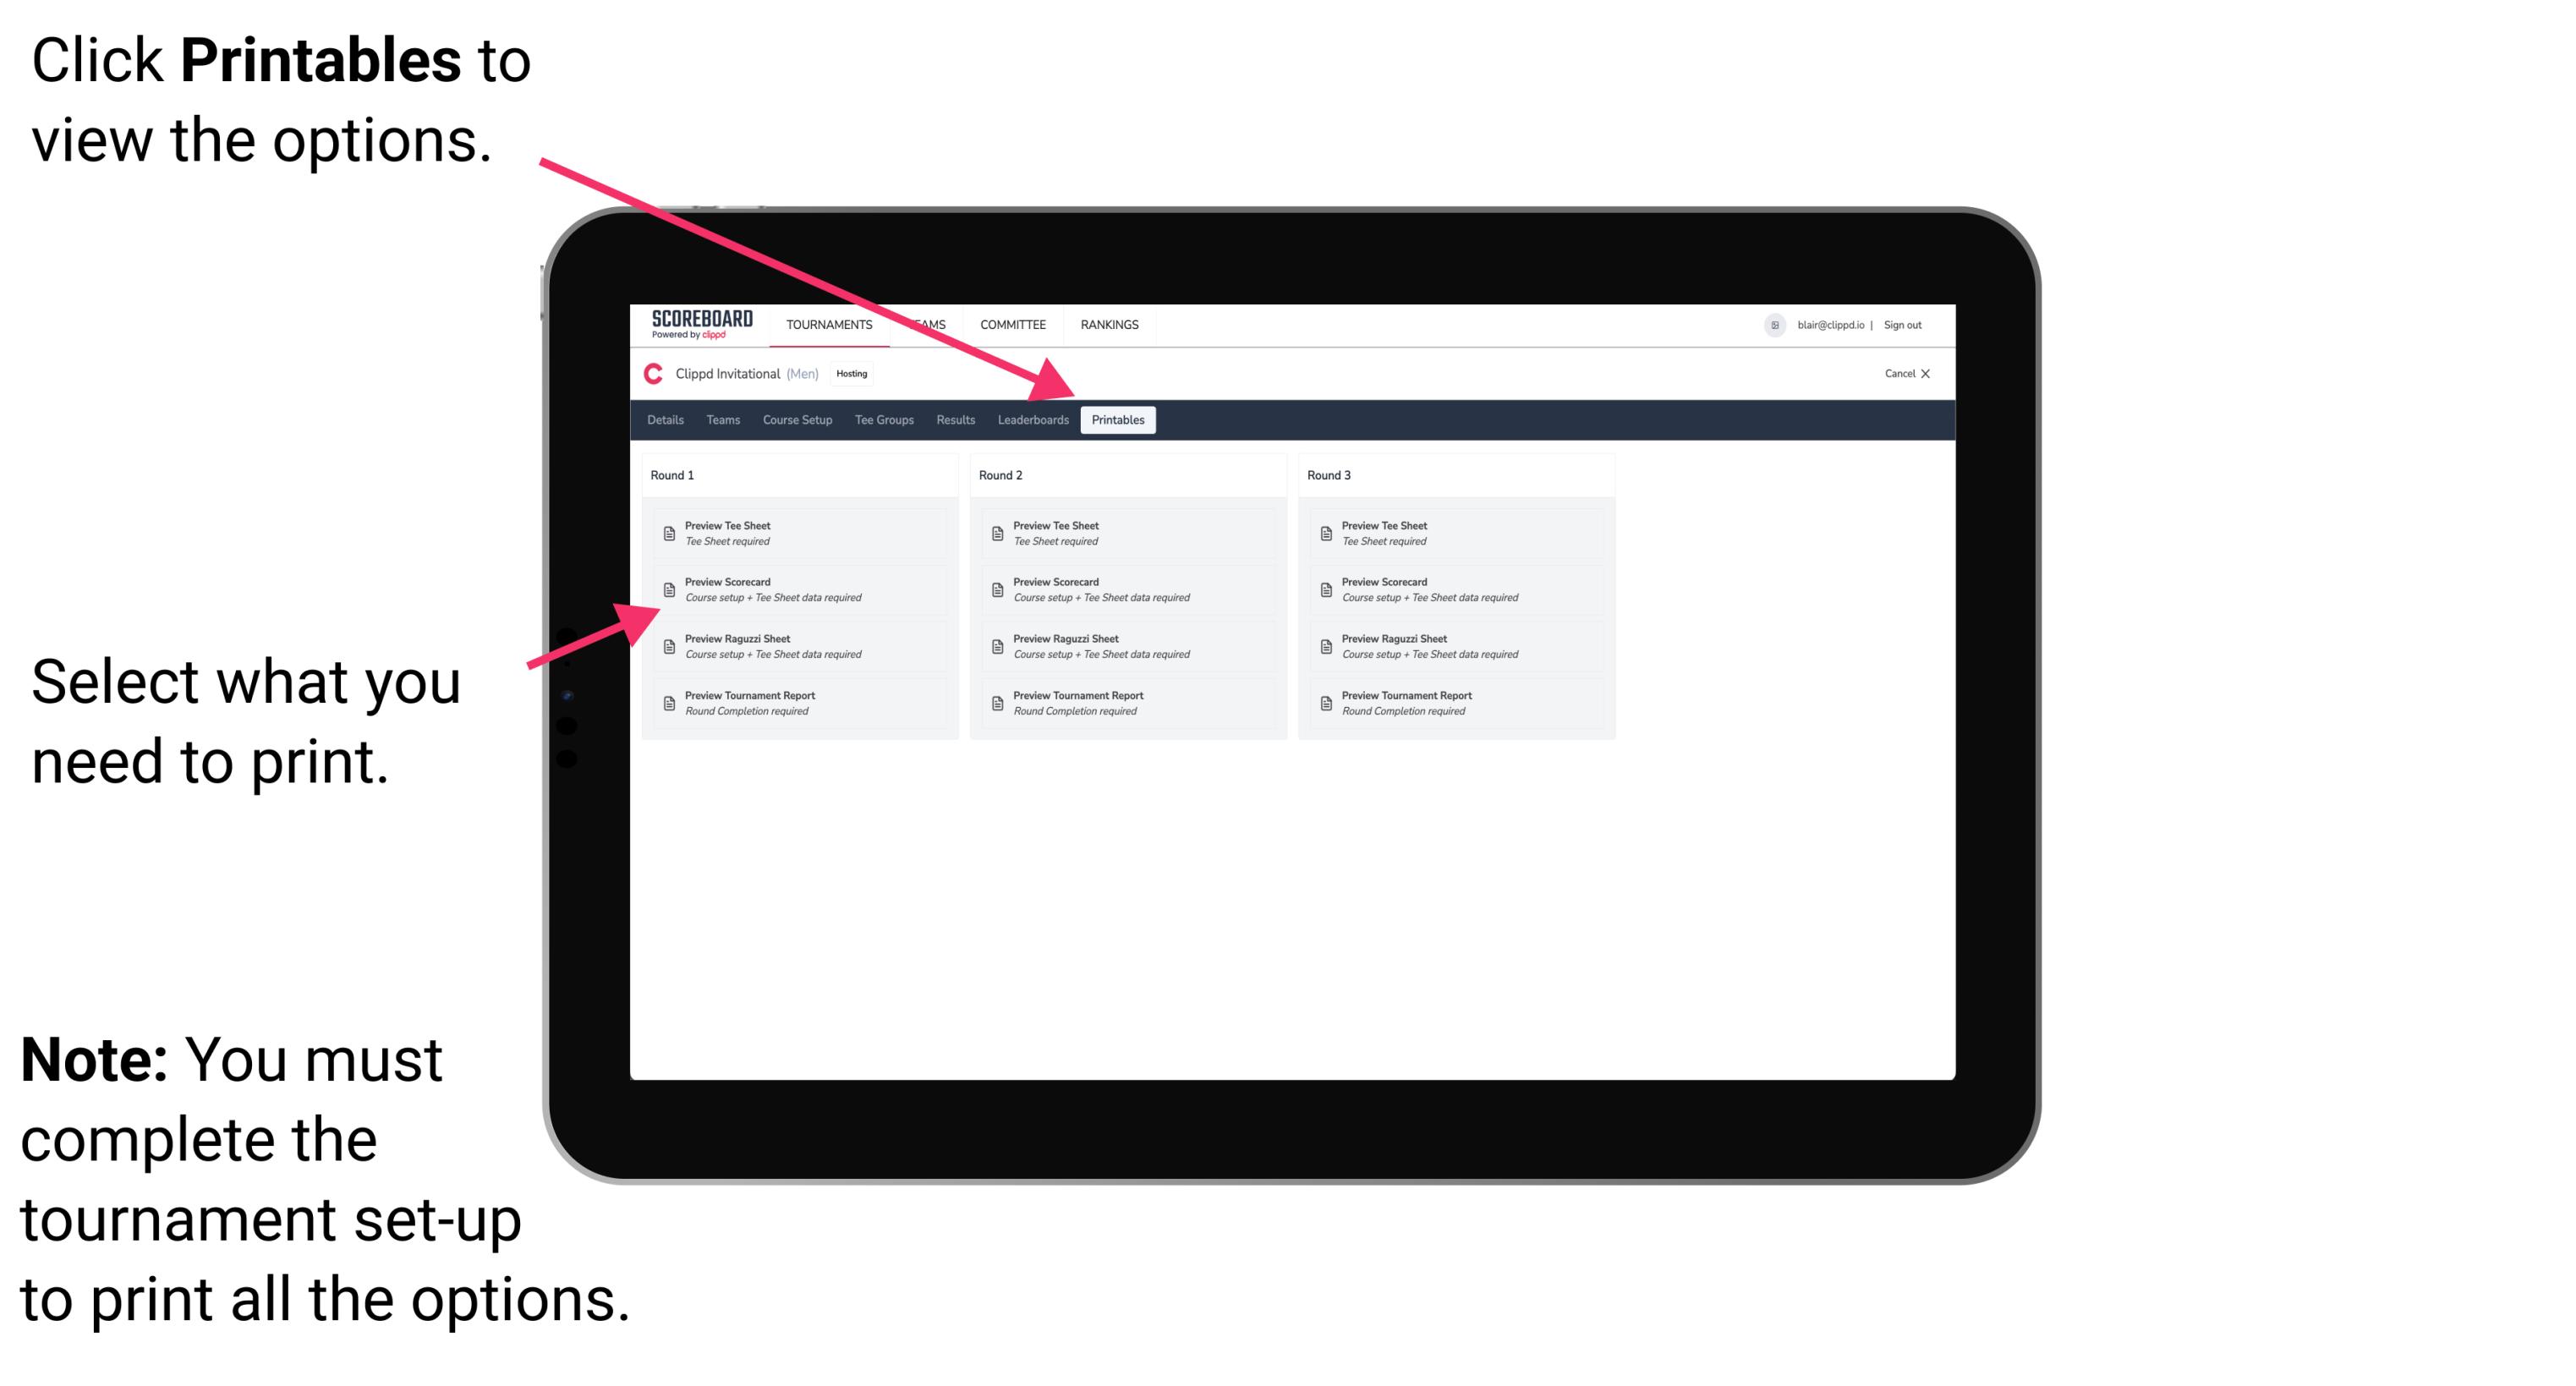Image resolution: width=2576 pixels, height=1386 pixels.
Task: Click the Printables tab
Action: (1118, 420)
